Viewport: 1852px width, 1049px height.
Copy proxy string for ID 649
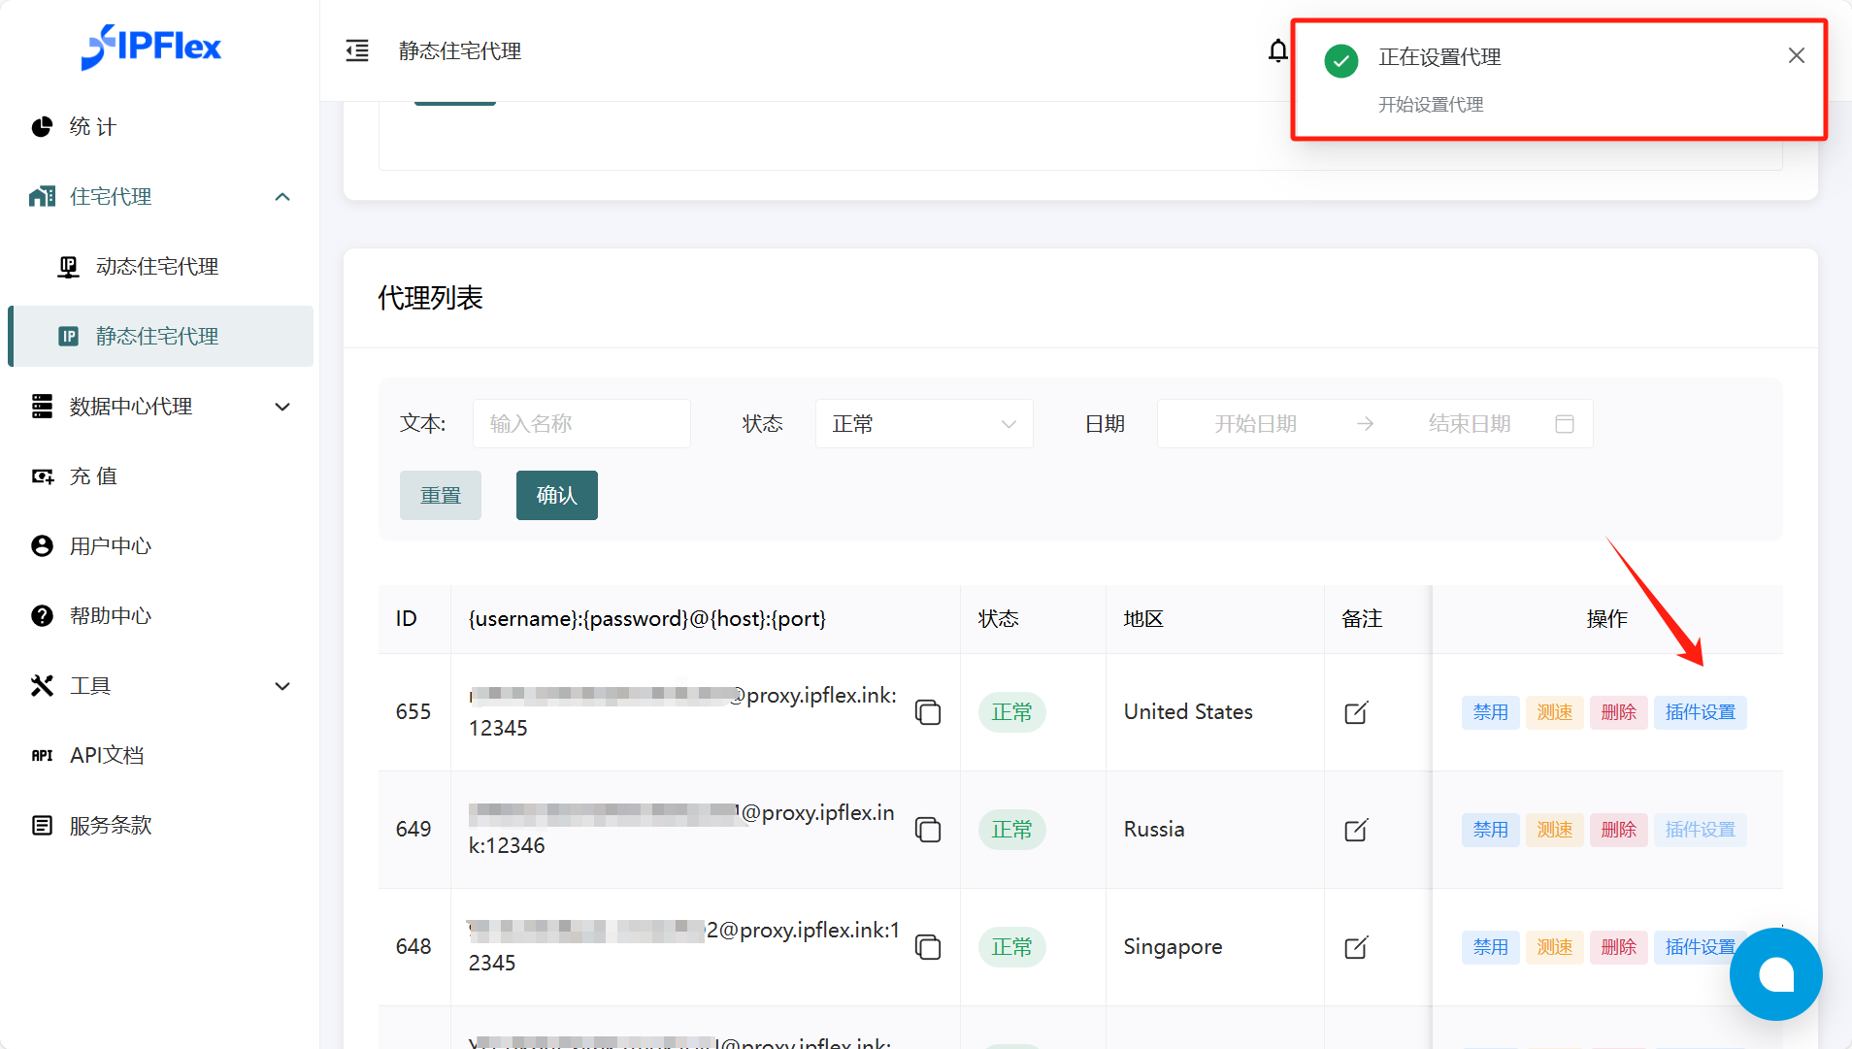pyautogui.click(x=928, y=830)
